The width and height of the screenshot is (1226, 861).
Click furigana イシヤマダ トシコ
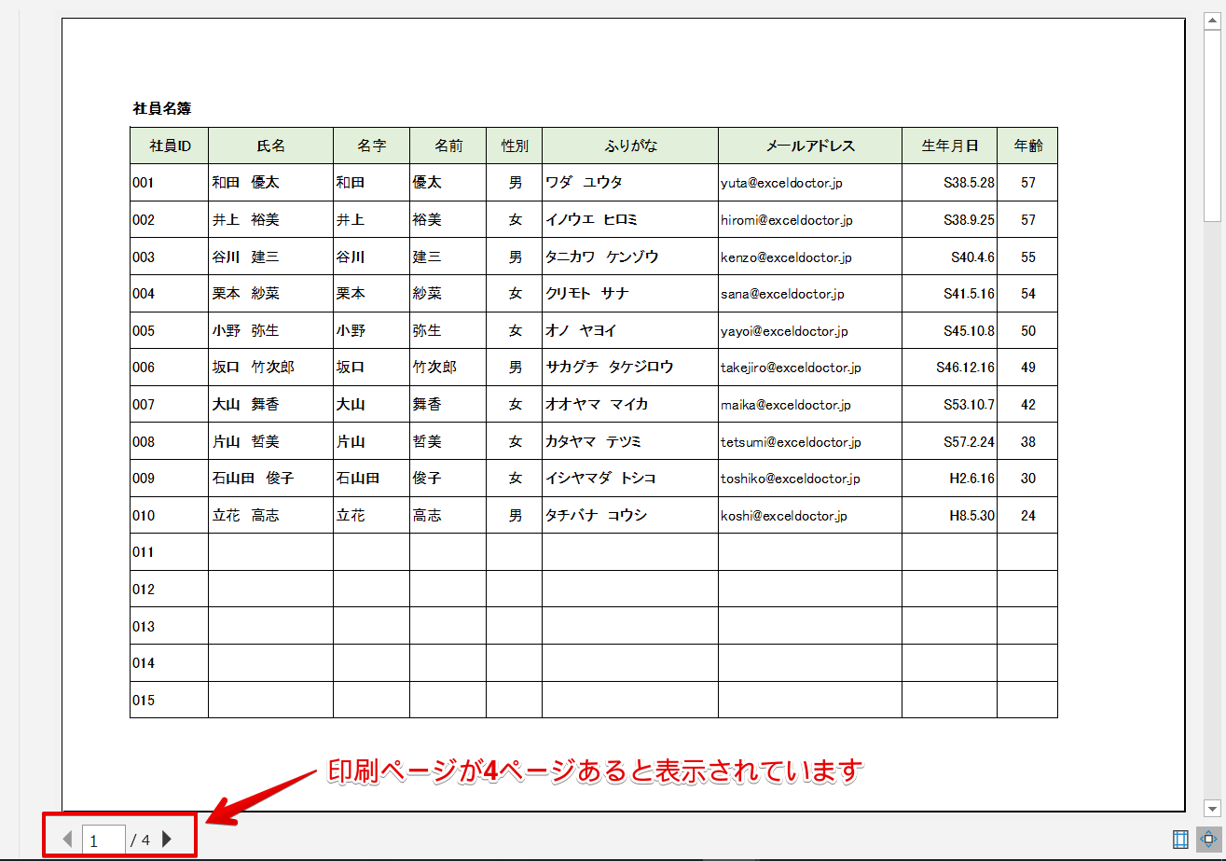point(600,479)
